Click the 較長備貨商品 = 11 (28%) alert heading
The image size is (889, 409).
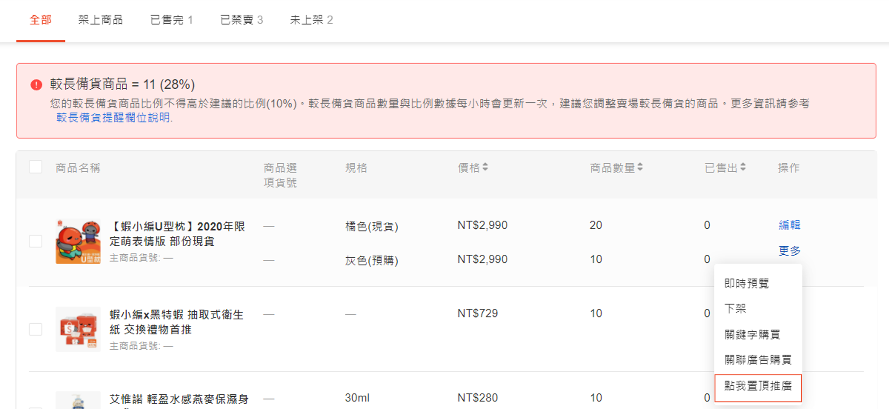122,84
